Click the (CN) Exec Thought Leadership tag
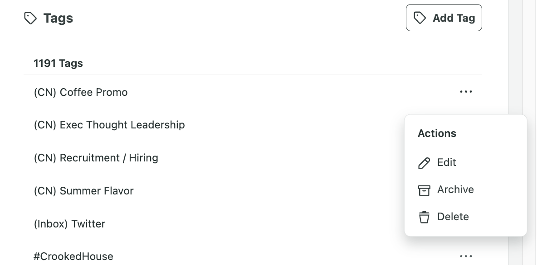This screenshot has width=537, height=265. (x=109, y=125)
